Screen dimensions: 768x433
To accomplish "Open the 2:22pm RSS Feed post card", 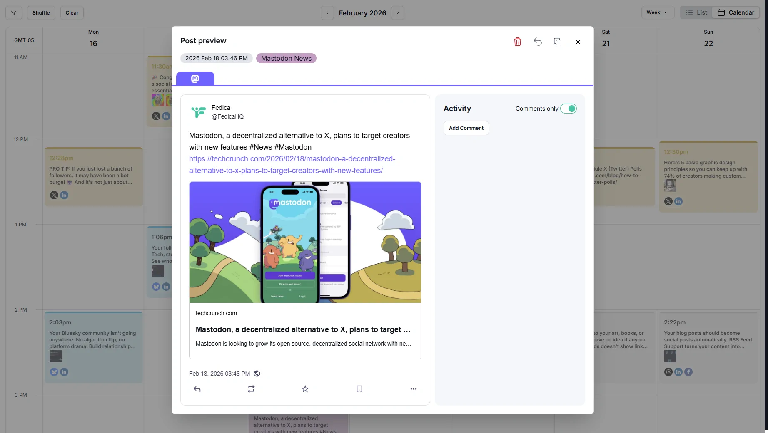I will (x=708, y=347).
